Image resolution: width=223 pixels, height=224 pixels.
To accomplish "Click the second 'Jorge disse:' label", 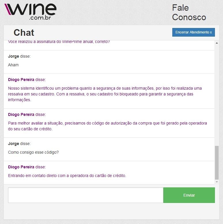I will (x=19, y=144).
